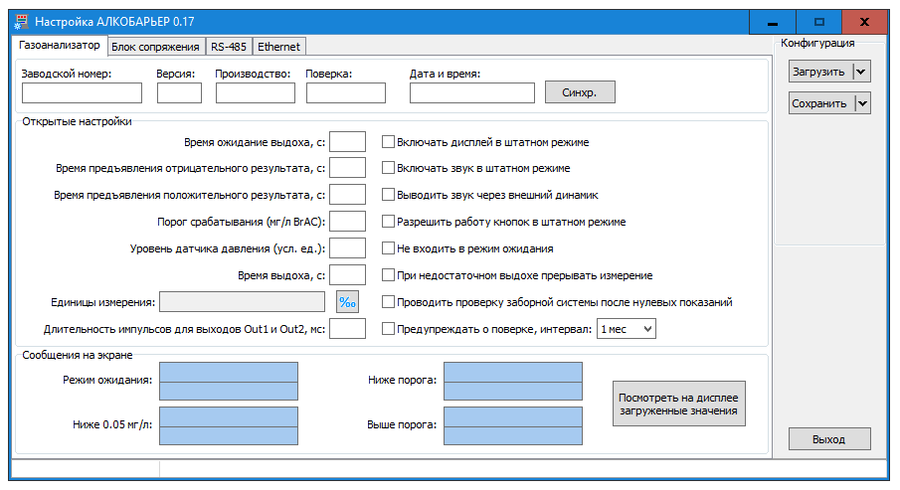Switch to the Блок сопряжения tab
This screenshot has height=490, width=900.
coord(155,47)
